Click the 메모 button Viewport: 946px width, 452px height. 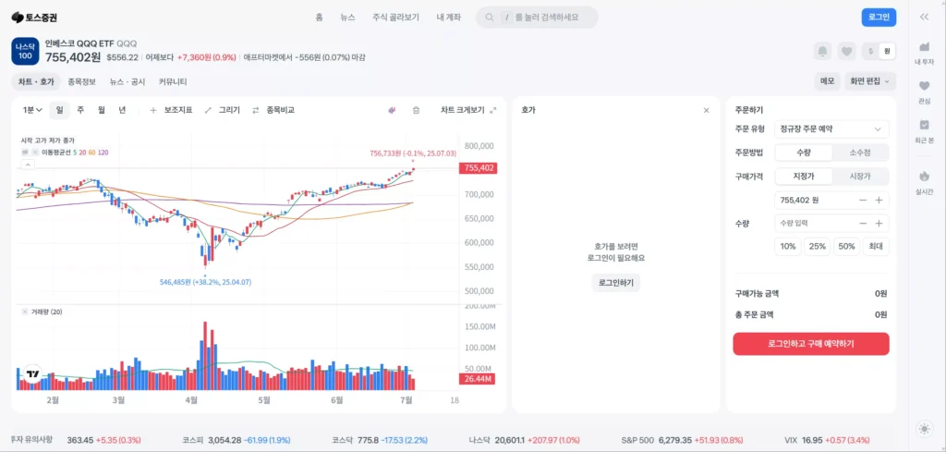click(x=827, y=80)
